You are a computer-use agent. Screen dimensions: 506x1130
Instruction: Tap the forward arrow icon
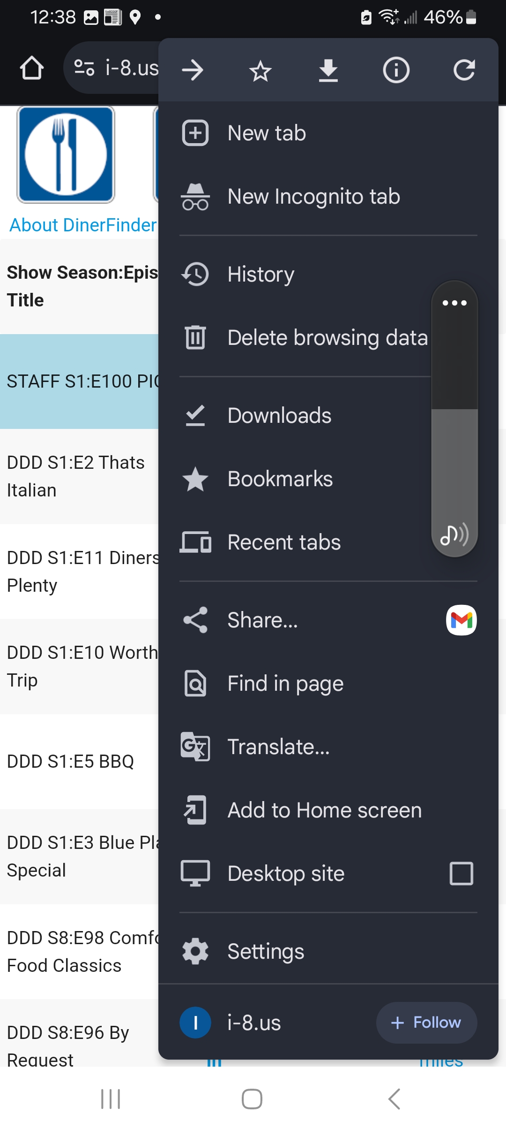point(193,70)
